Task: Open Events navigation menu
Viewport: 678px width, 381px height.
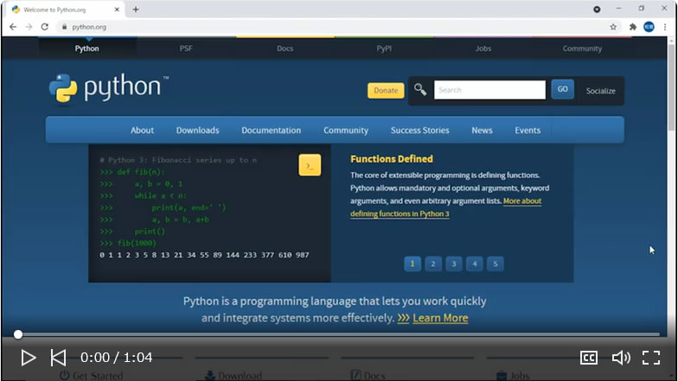Action: coord(528,130)
